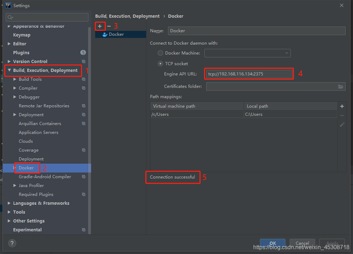Select the Docker item in the settings tree
353x254 pixels.
point(26,168)
